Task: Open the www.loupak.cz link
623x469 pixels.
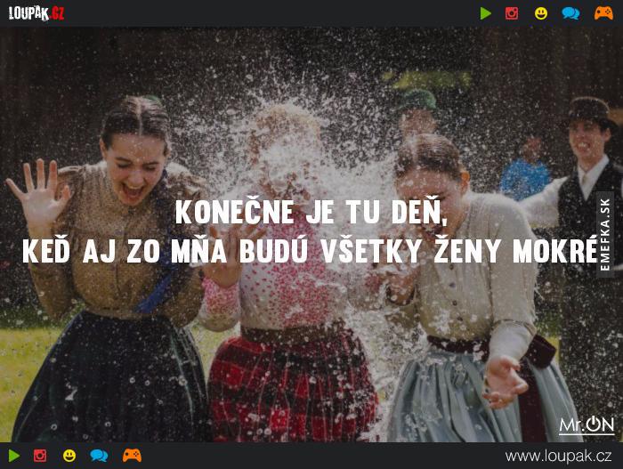Action: [558, 456]
